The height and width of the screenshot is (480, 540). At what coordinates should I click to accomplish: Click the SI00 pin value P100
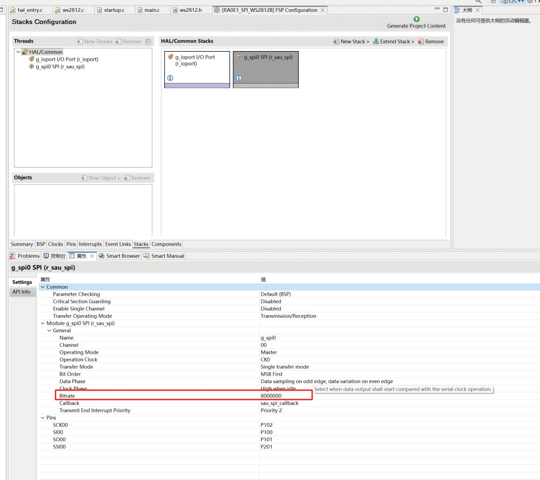[x=267, y=432]
